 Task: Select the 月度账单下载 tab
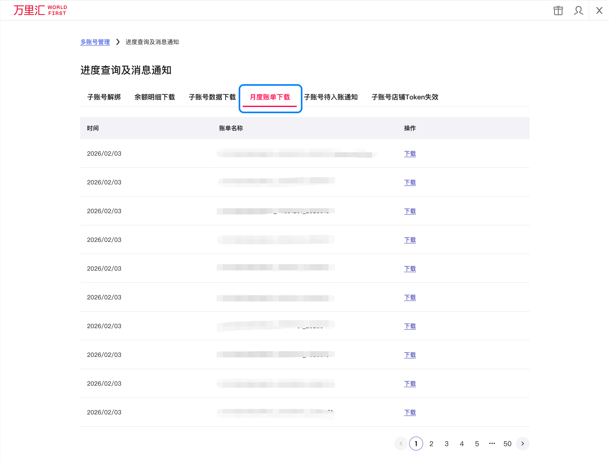pos(270,97)
